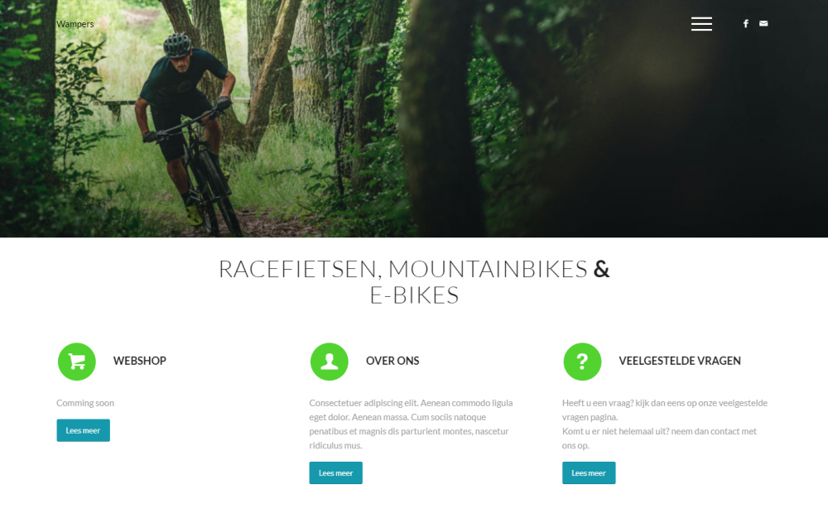Open the WEBSHOP heading

[x=139, y=361]
